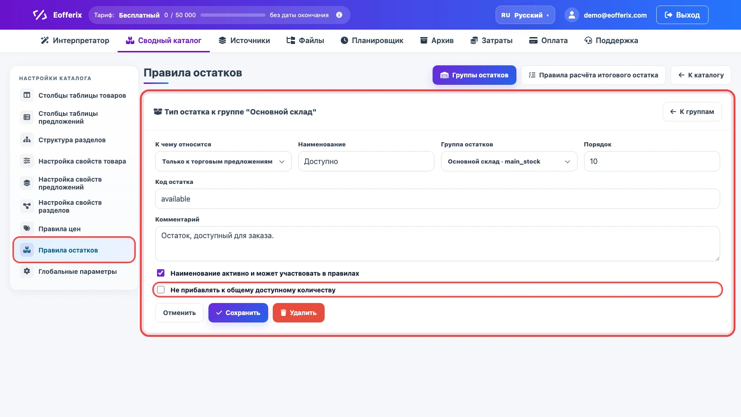Click the global parameters gear icon
Screen dimensions: 741x417
pos(27,271)
